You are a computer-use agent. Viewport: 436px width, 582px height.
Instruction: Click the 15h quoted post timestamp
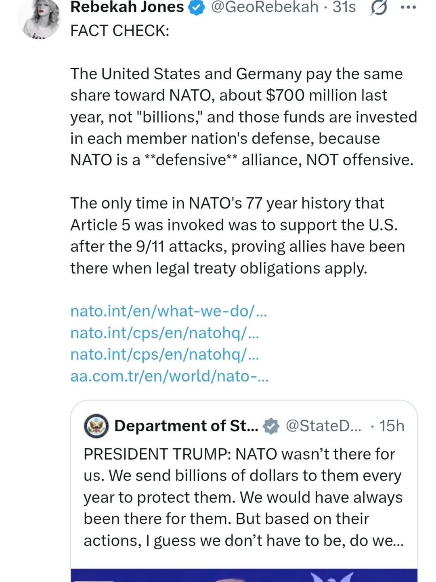[392, 426]
